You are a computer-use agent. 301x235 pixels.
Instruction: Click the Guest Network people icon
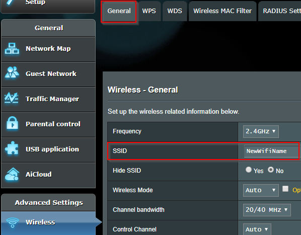[x=12, y=72]
